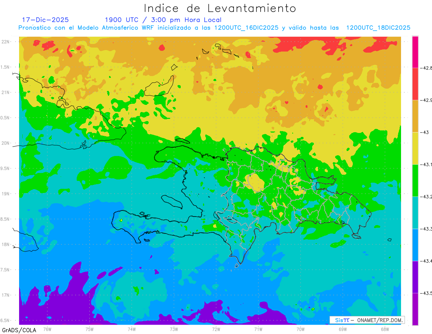Click the "19N" latitude label
This screenshot has height=334, width=432.
[x=5, y=193]
